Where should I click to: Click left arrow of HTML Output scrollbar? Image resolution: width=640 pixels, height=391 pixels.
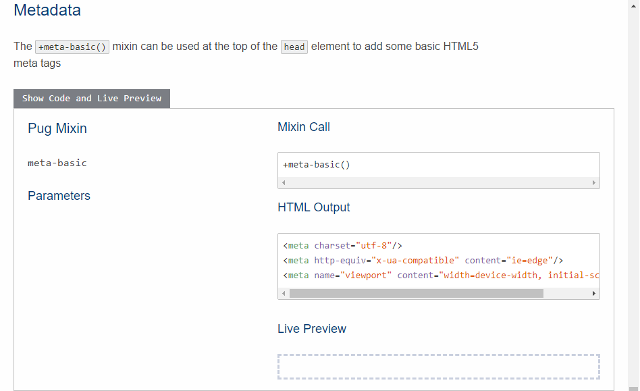pyautogui.click(x=284, y=293)
